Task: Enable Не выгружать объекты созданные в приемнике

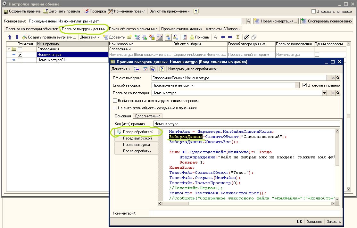Action: (115, 108)
